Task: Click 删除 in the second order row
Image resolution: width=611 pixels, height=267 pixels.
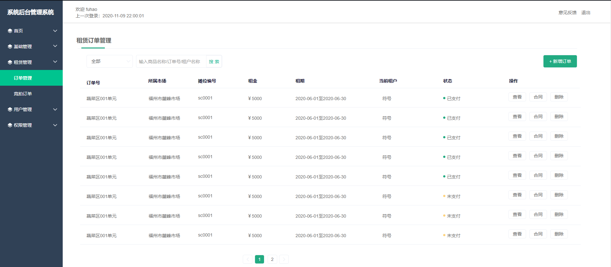Action: 559,116
